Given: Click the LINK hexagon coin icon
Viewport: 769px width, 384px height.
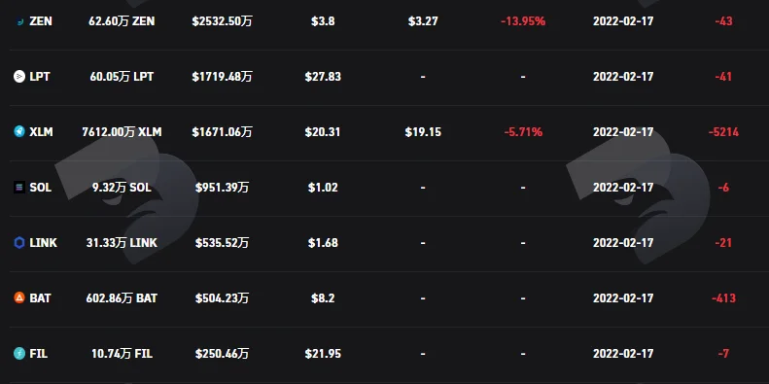Looking at the screenshot, I should [x=19, y=243].
